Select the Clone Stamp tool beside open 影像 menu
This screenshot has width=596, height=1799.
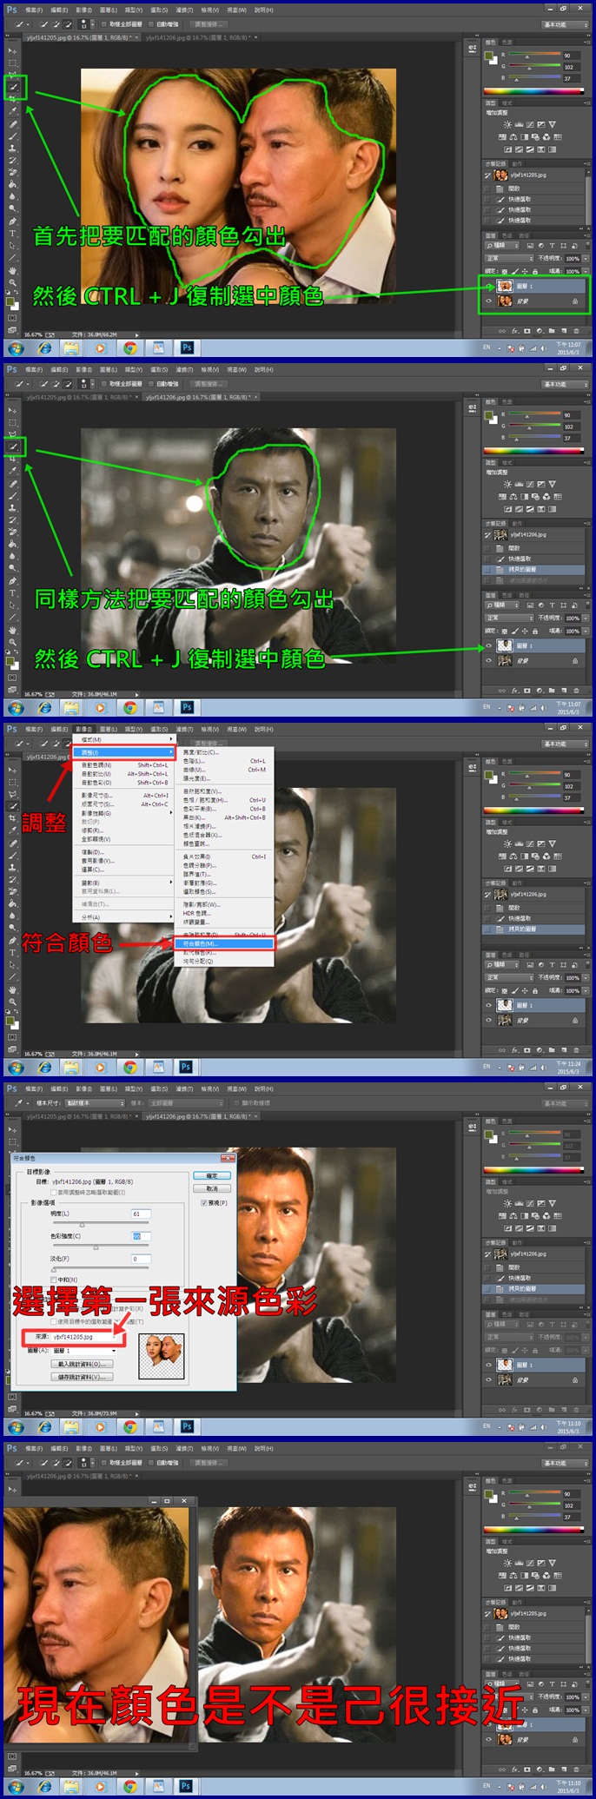12,867
